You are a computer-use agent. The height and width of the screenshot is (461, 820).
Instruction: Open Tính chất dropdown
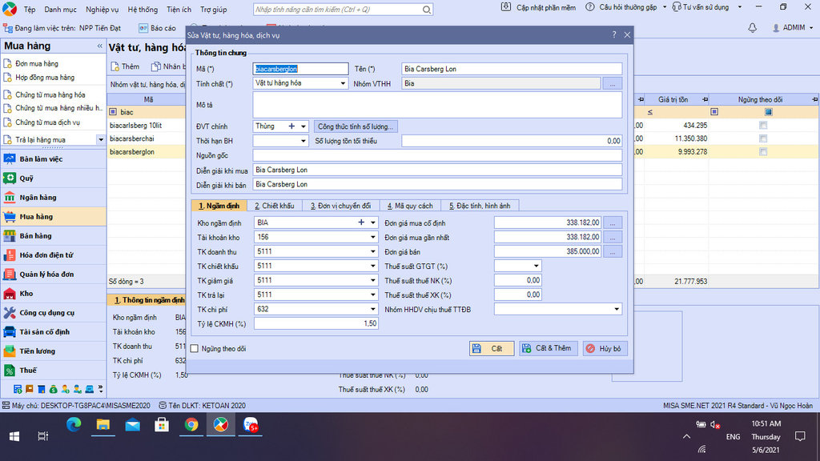coord(343,83)
